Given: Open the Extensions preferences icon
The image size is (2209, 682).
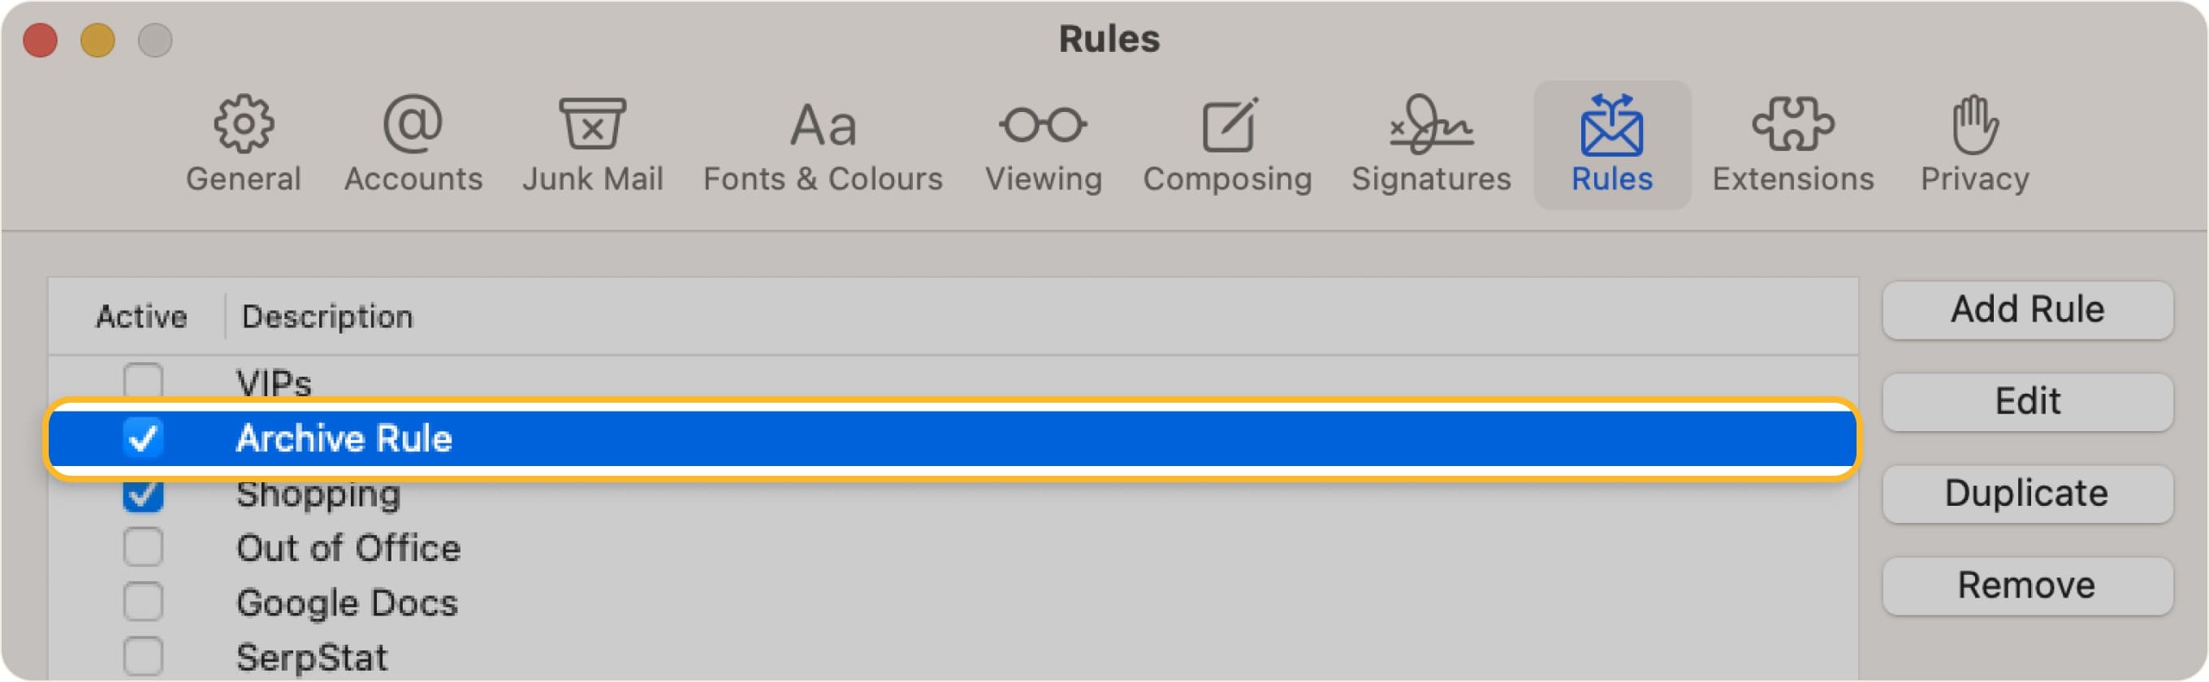Looking at the screenshot, I should click(x=1792, y=141).
